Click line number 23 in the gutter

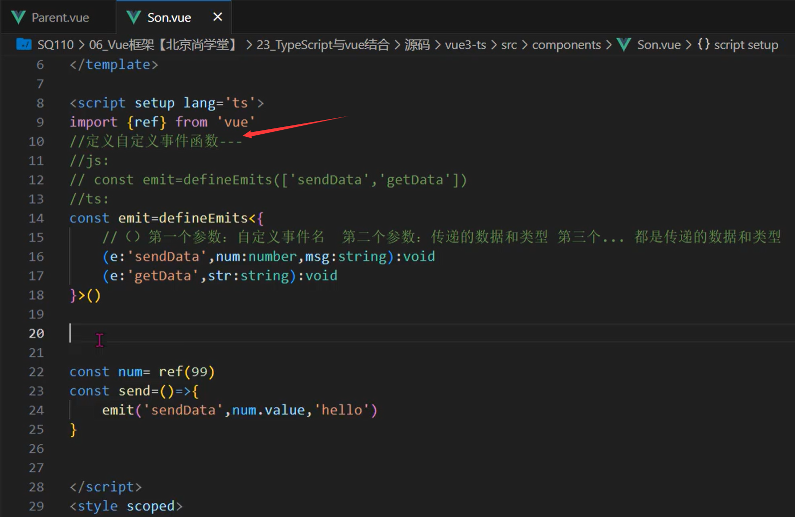click(x=36, y=391)
